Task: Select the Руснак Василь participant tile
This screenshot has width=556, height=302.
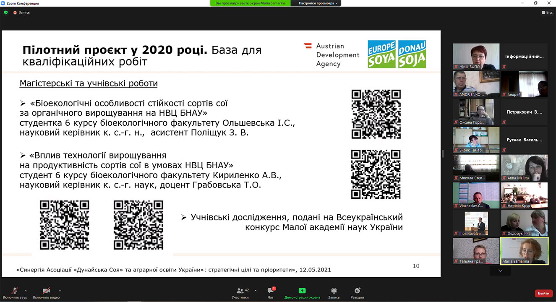Action: coord(524,140)
